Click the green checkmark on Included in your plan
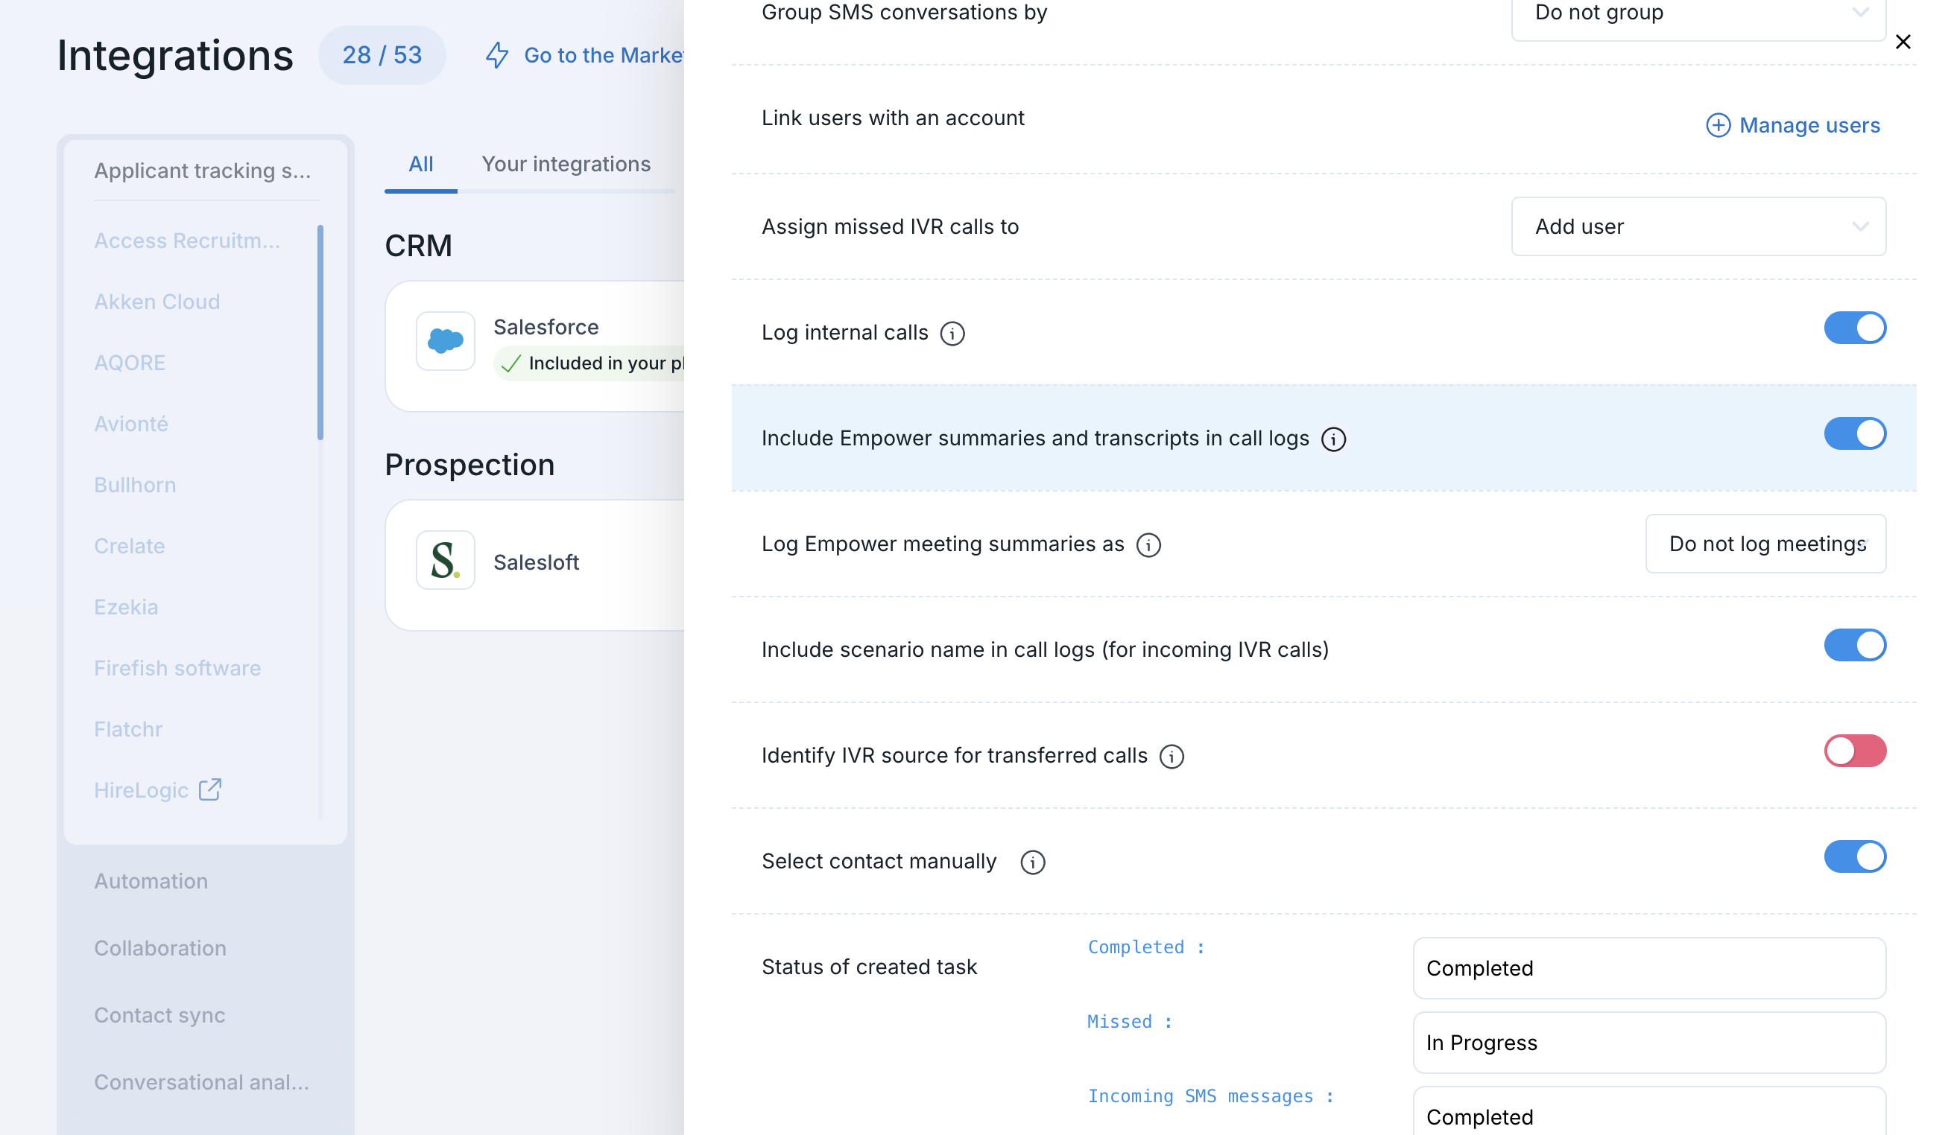The height and width of the screenshot is (1135, 1954). [x=510, y=363]
